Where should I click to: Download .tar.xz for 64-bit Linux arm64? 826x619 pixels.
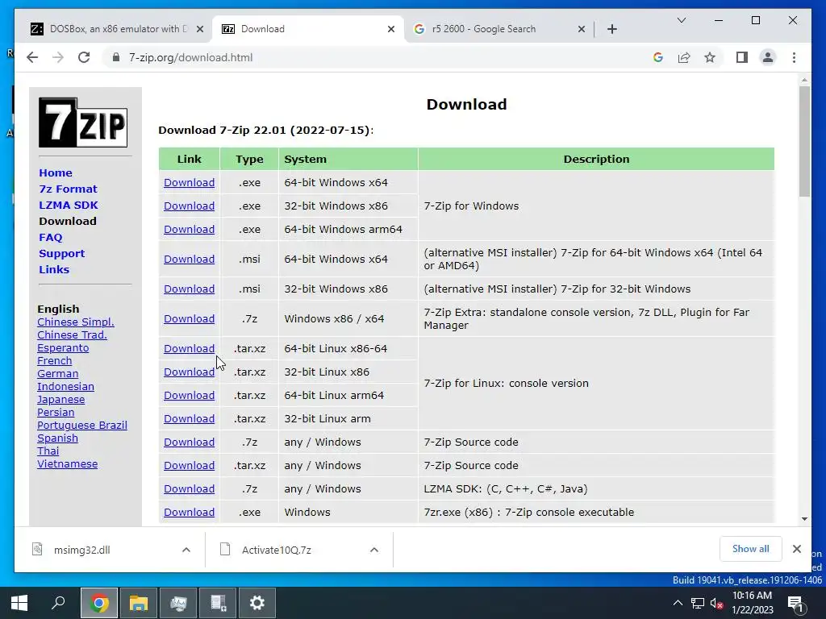(x=189, y=395)
